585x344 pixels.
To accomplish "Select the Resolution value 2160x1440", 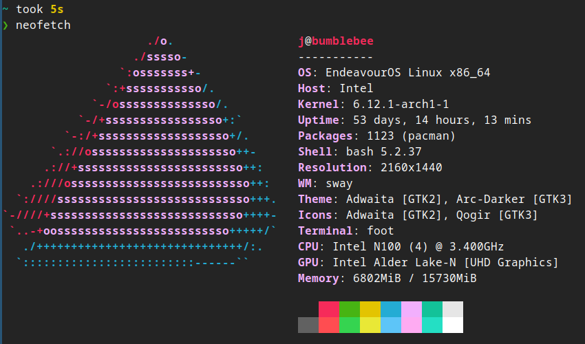I will (411, 168).
